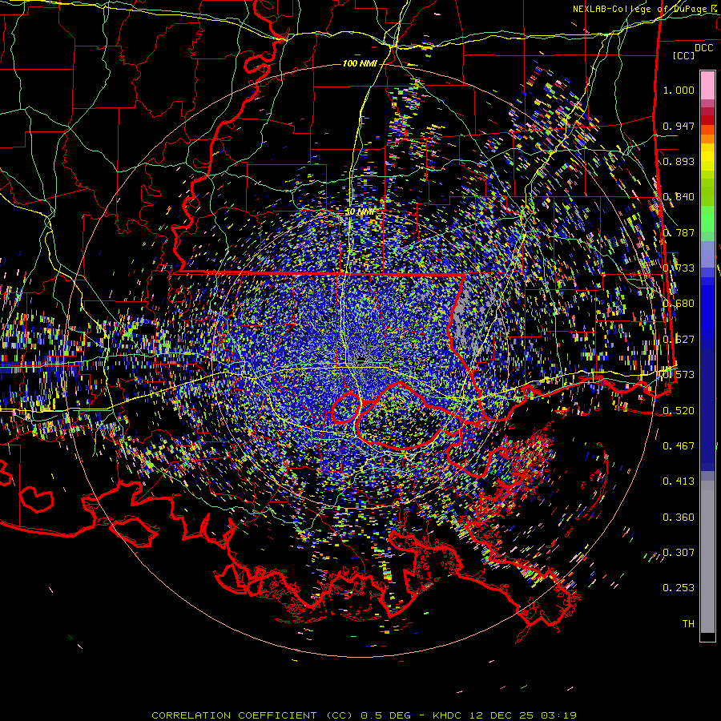Screen dimensions: 721x721
Task: Click the Correlation Coefficient KHDC caption text
Action: (364, 715)
